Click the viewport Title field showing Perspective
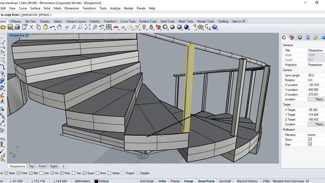Viewport: 325px width, 183px height. (316, 50)
